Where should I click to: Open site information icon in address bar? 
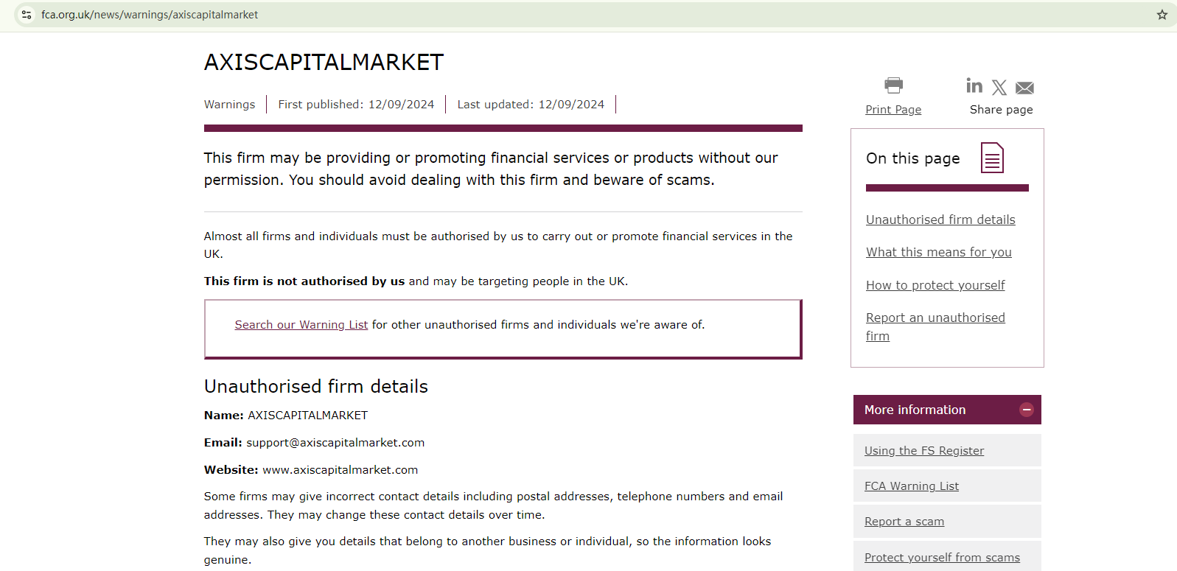(x=27, y=15)
